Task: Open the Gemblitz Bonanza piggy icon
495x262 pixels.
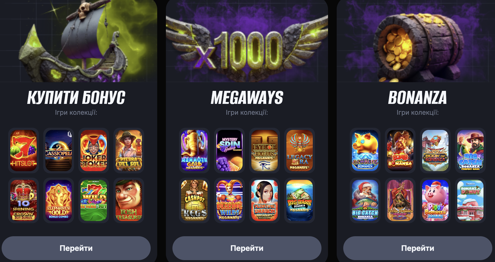Action: (365, 151)
